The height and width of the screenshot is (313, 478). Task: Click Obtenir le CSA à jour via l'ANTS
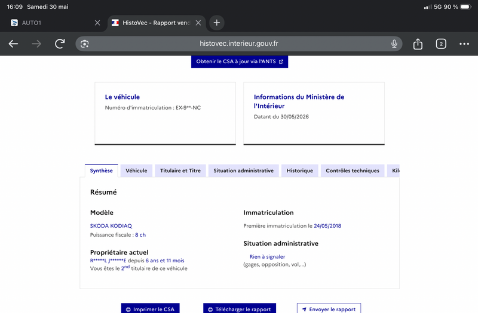[240, 61]
